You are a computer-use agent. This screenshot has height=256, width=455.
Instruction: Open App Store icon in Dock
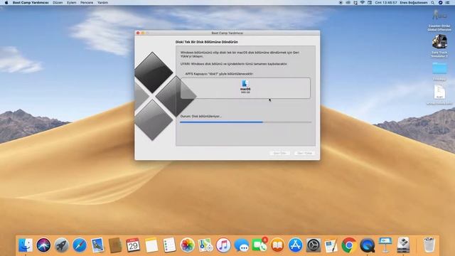pyautogui.click(x=296, y=245)
